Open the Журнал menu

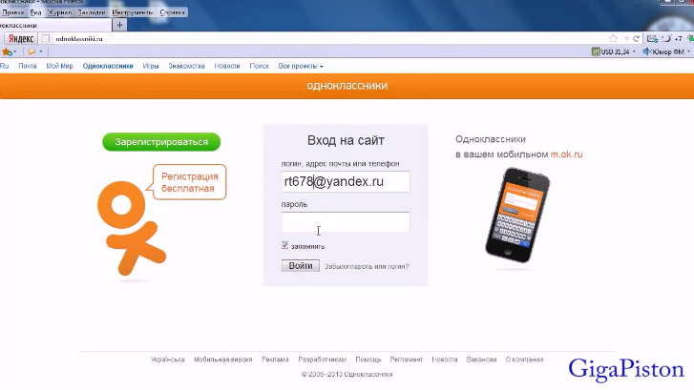pyautogui.click(x=59, y=12)
